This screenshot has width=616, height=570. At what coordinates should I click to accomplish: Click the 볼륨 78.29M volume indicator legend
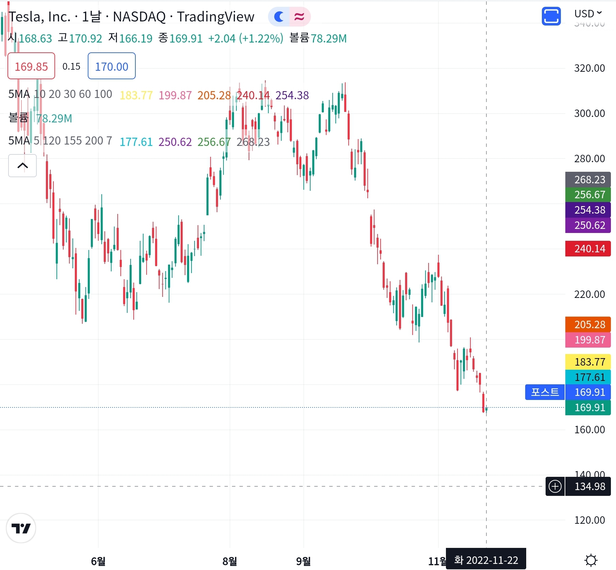click(40, 118)
